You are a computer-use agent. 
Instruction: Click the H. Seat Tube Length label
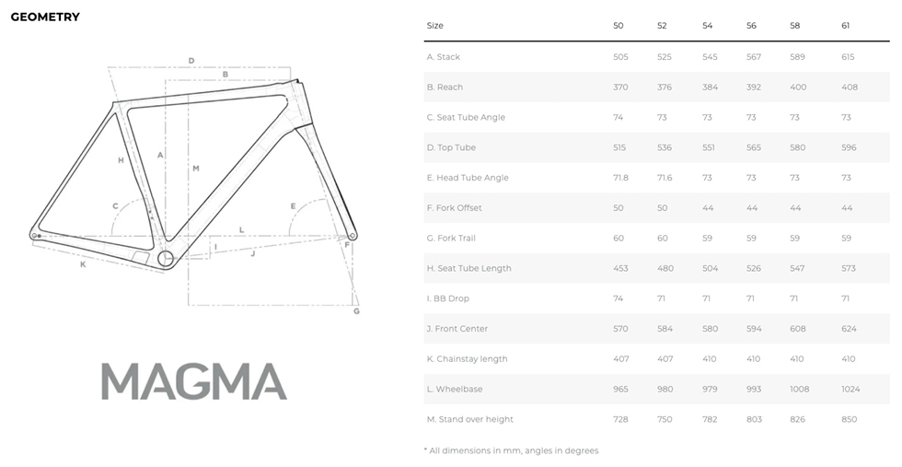pyautogui.click(x=468, y=268)
